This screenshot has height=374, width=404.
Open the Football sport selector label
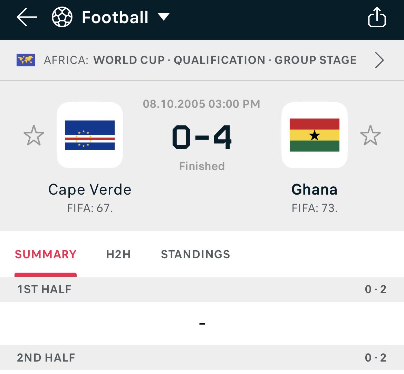pyautogui.click(x=115, y=17)
